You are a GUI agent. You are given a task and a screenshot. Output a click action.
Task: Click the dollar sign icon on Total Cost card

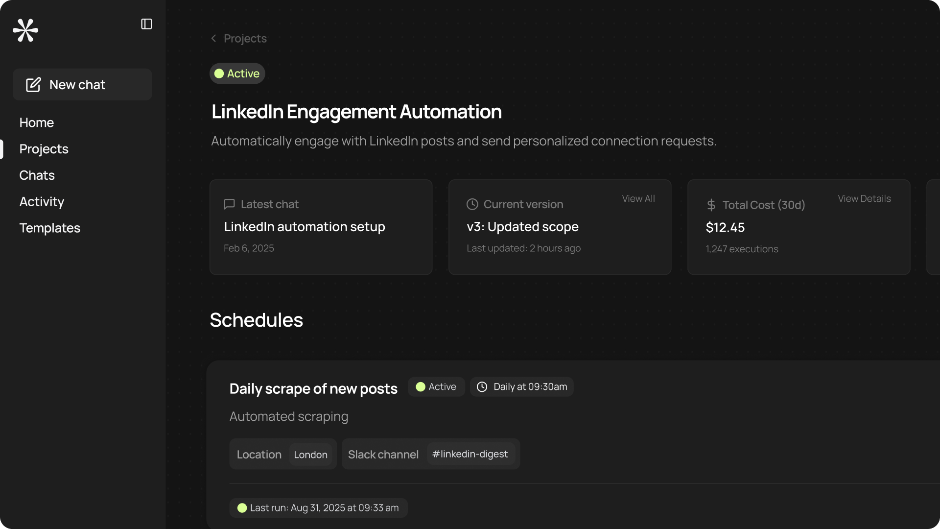coord(711,205)
